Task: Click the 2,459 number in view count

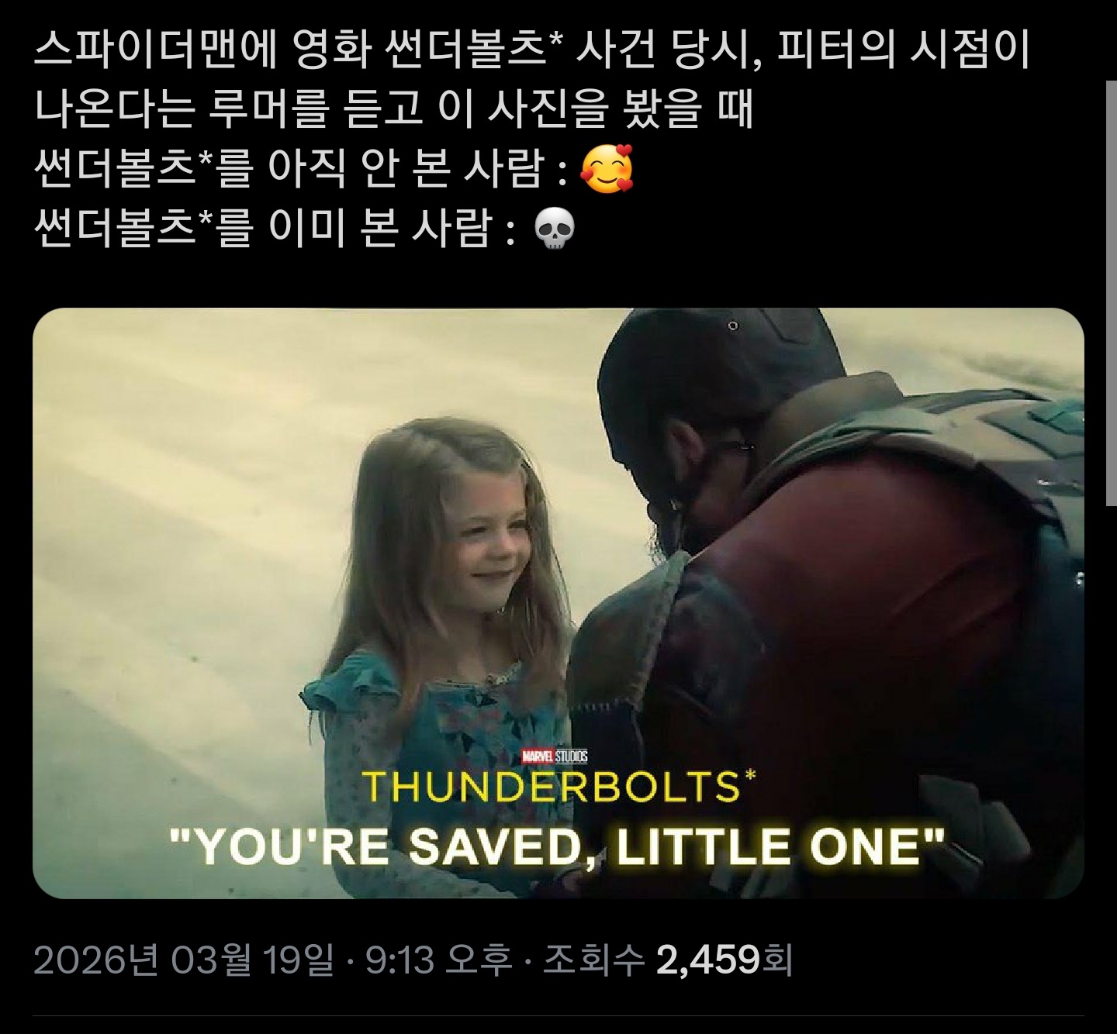Action: click(708, 961)
